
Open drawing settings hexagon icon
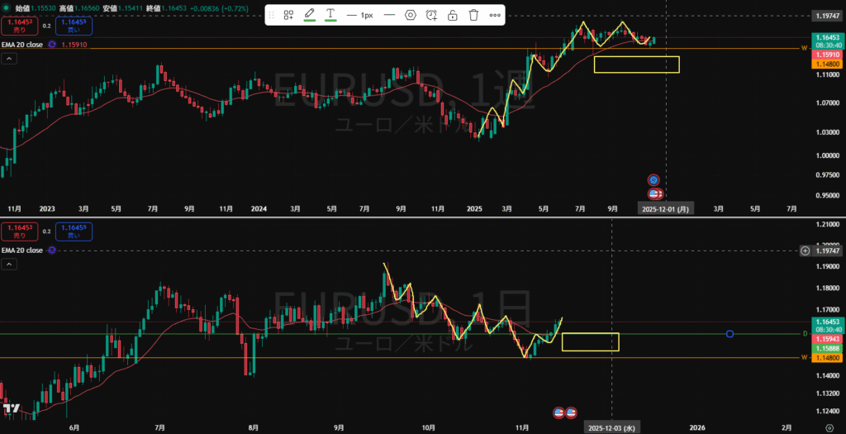(411, 15)
